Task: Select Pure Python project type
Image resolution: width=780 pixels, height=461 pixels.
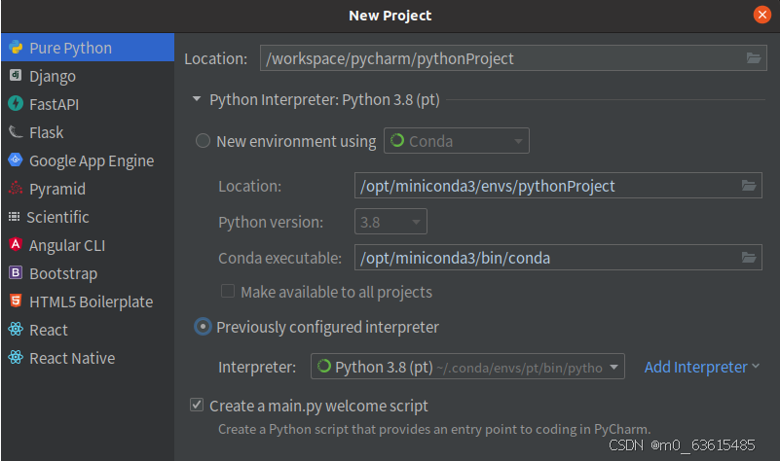Action: 70,48
